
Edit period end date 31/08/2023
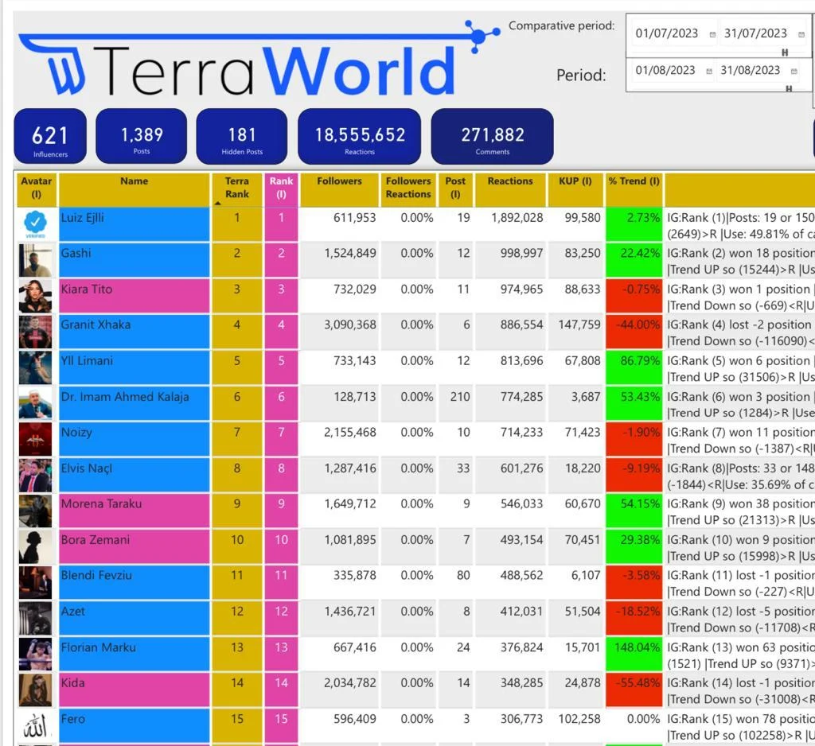pos(750,70)
